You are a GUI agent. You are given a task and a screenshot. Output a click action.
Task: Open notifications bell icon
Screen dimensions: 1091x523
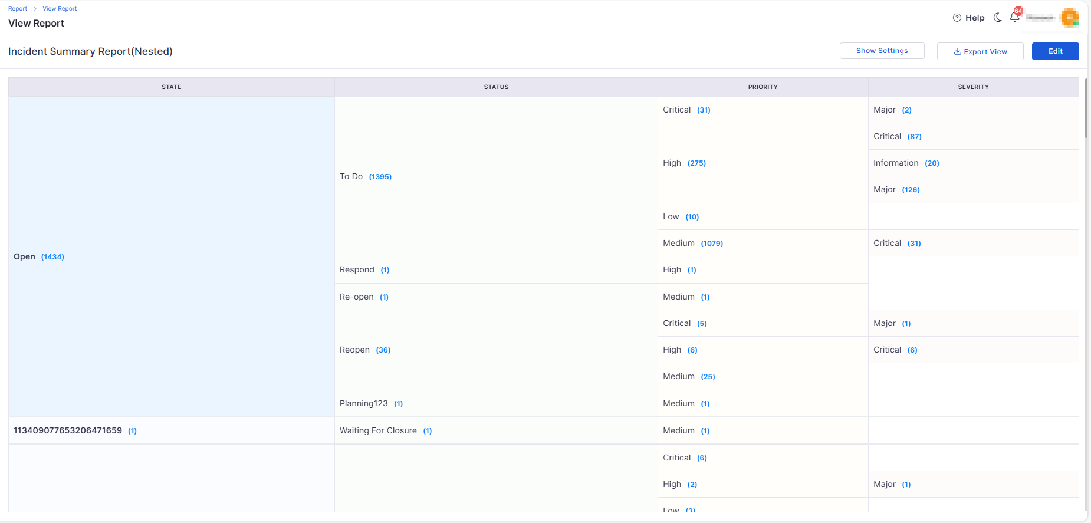click(1014, 17)
